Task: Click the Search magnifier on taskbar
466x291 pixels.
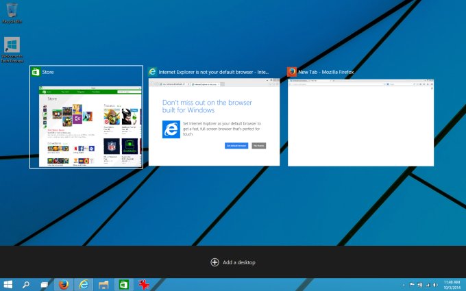Action: 26,284
